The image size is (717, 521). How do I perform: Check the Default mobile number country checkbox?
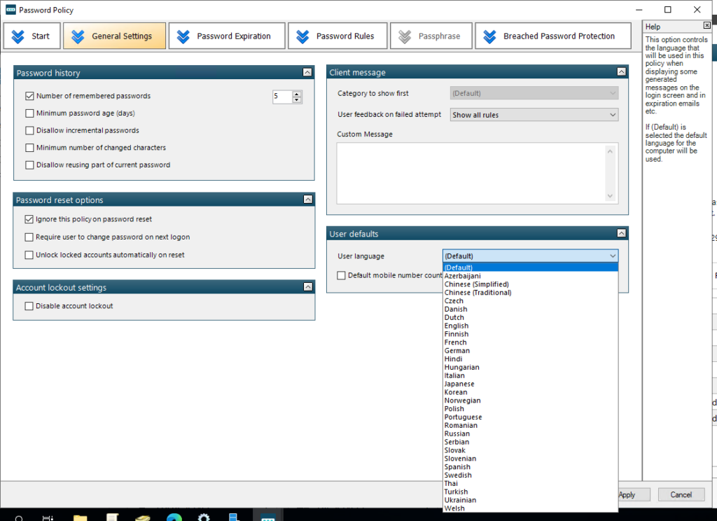[341, 275]
